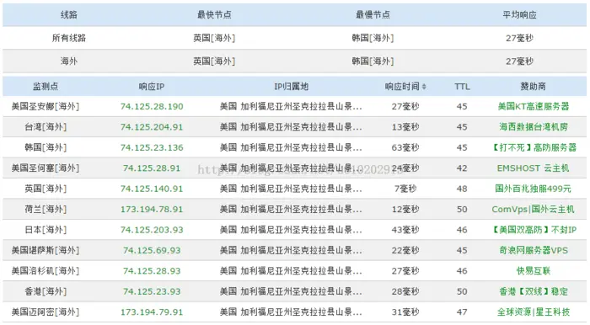The height and width of the screenshot is (325, 590).
Task: Open IP link 173.194.79.91
Action: (152, 312)
